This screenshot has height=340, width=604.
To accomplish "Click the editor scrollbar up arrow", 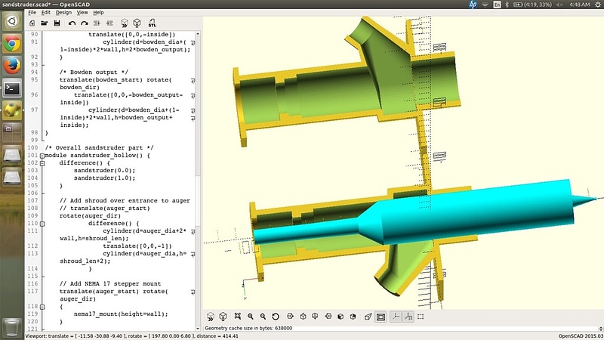I will [x=198, y=34].
